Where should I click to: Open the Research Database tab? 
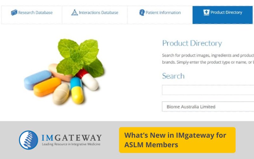32,15
